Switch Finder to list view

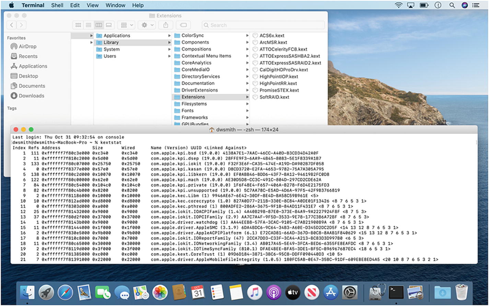pos(89,25)
